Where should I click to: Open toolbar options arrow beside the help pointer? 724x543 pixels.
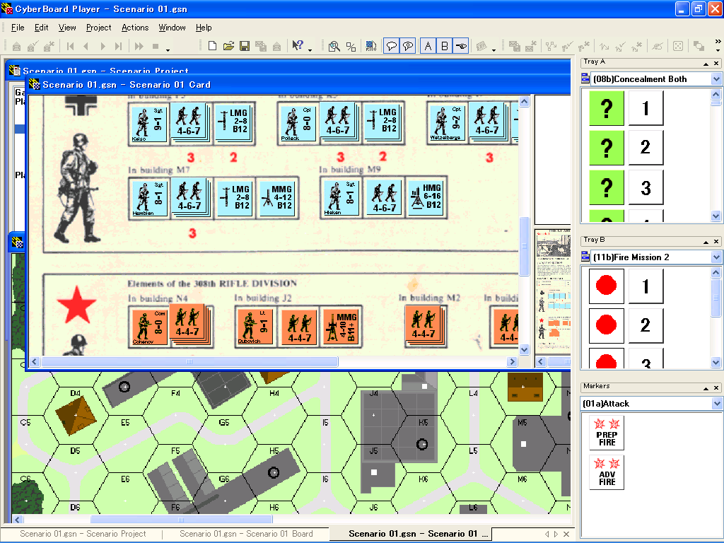(x=310, y=50)
